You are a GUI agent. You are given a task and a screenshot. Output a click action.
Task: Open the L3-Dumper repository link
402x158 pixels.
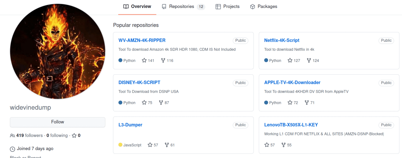[130, 125]
